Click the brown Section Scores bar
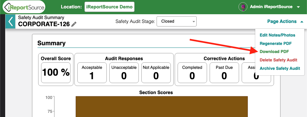 click(x=162, y=106)
